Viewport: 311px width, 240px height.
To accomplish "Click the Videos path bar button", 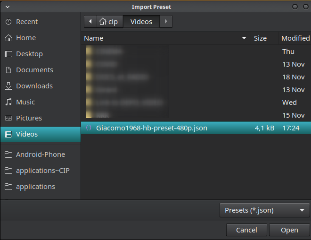I will click(141, 21).
